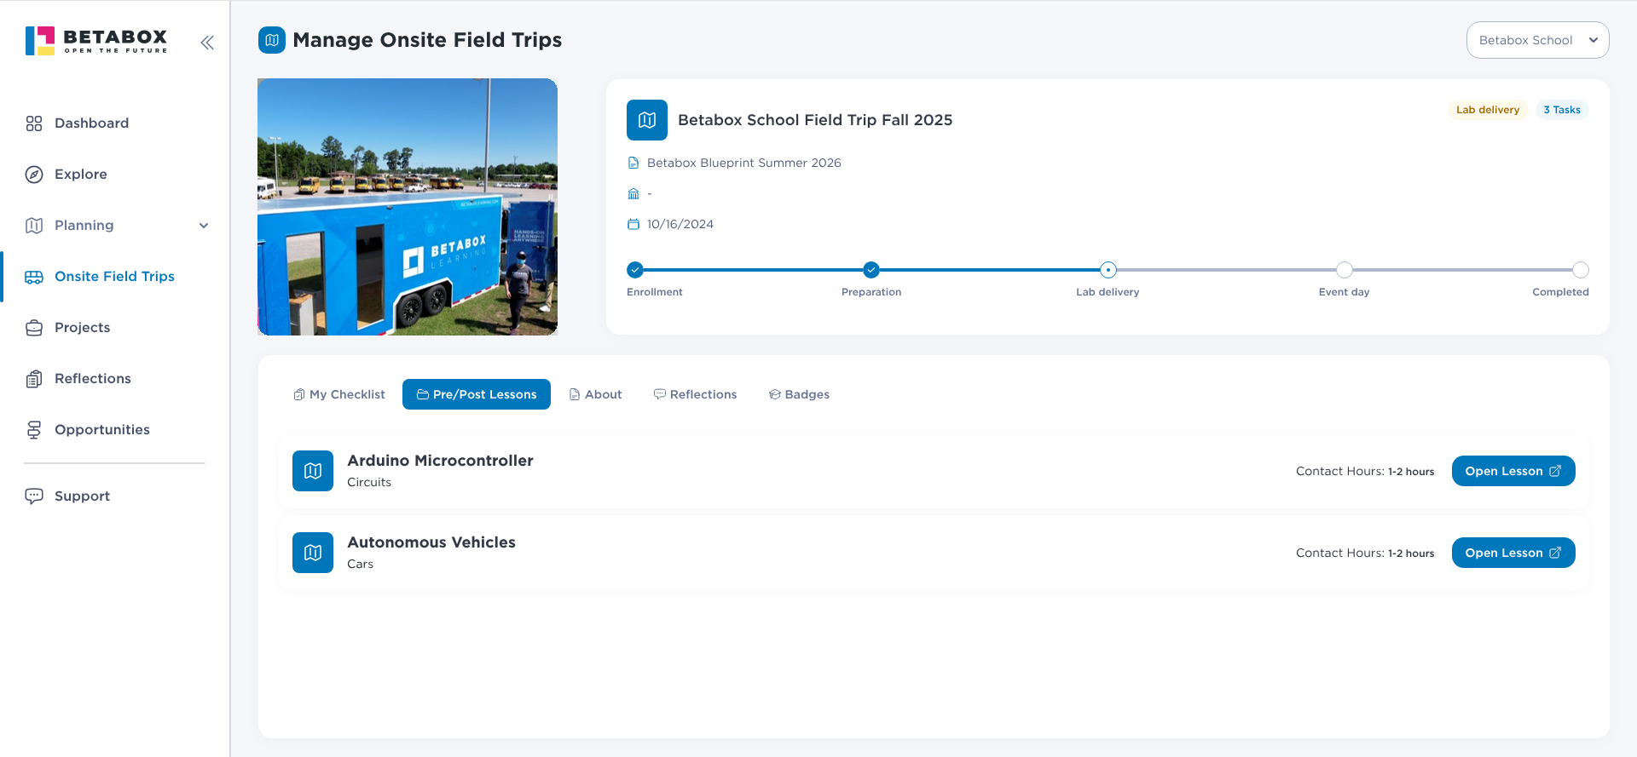
Task: Collapse the sidebar with the double-chevron icon
Action: tap(207, 43)
